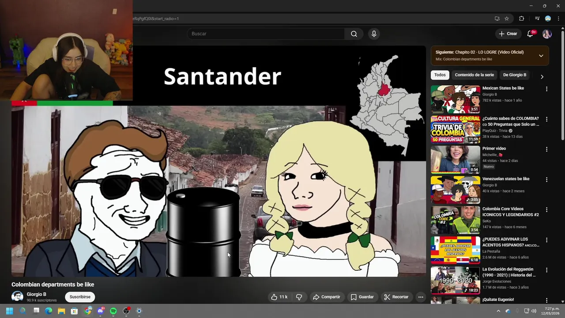Open Microsoft Store from taskbar
565x318 pixels.
click(x=75, y=311)
